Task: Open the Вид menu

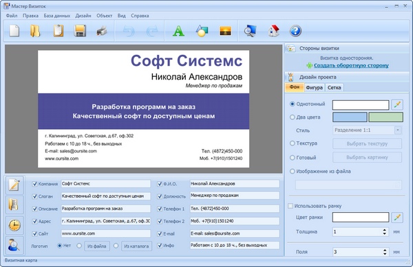Action: (x=121, y=16)
